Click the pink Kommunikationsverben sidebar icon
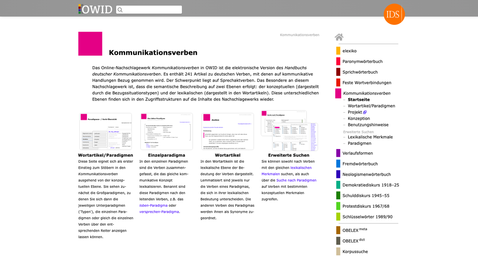 point(338,93)
